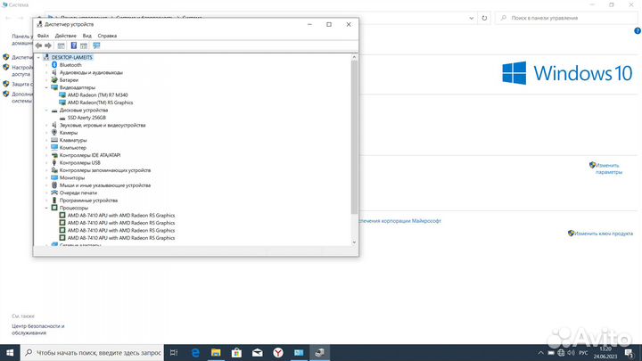
Task: Select AMD Radeon (TM) R7 M340 adapter
Action: pyautogui.click(x=97, y=94)
